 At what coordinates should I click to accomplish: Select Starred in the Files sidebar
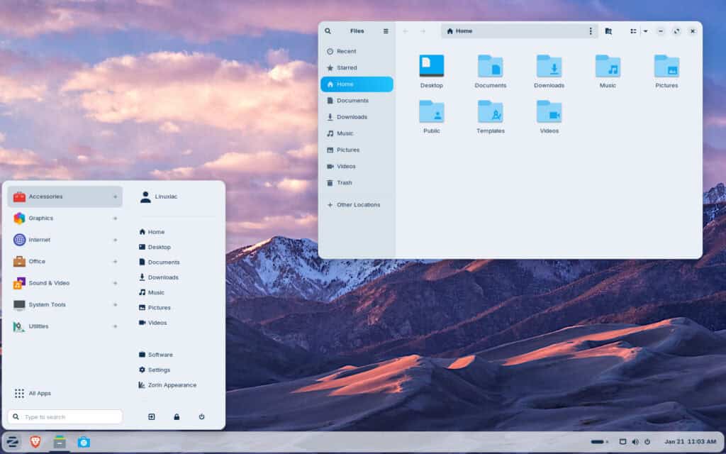pyautogui.click(x=347, y=67)
